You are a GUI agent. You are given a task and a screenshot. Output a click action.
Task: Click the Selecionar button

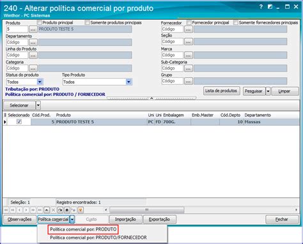coord(19,105)
